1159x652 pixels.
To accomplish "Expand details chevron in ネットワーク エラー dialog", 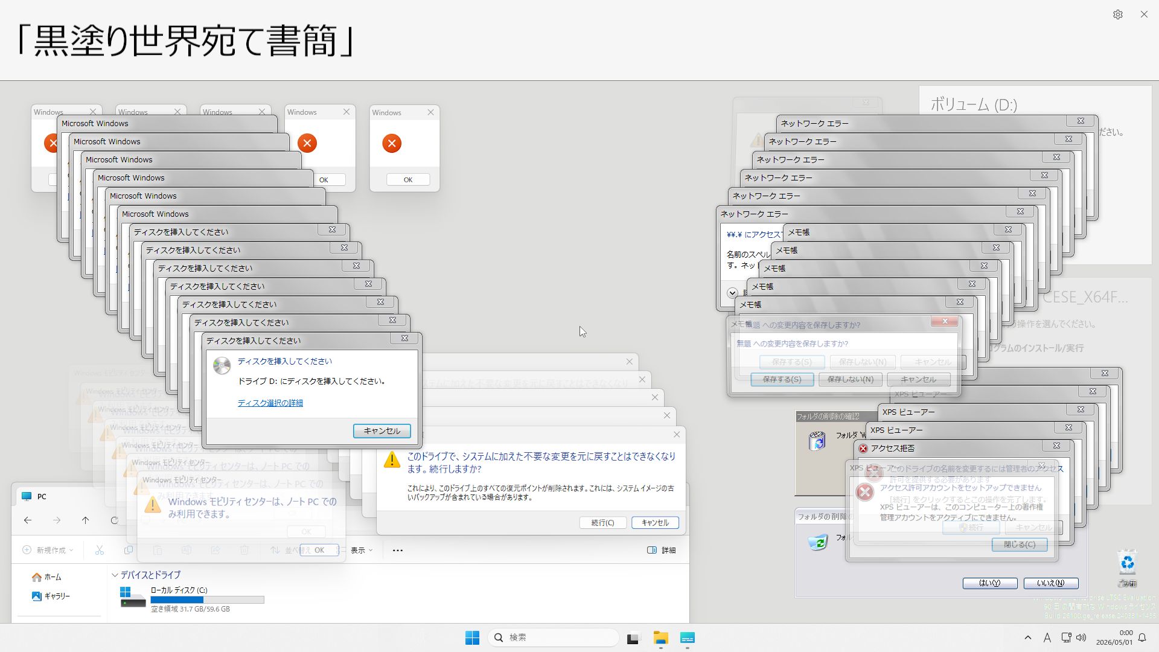I will 732,293.
